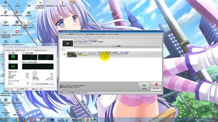Open the folder Explorer icon on the taskbar
218x122 pixels.
(38, 120)
